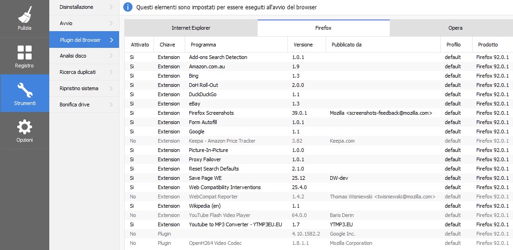Select the eBay extension row

tap(319, 104)
